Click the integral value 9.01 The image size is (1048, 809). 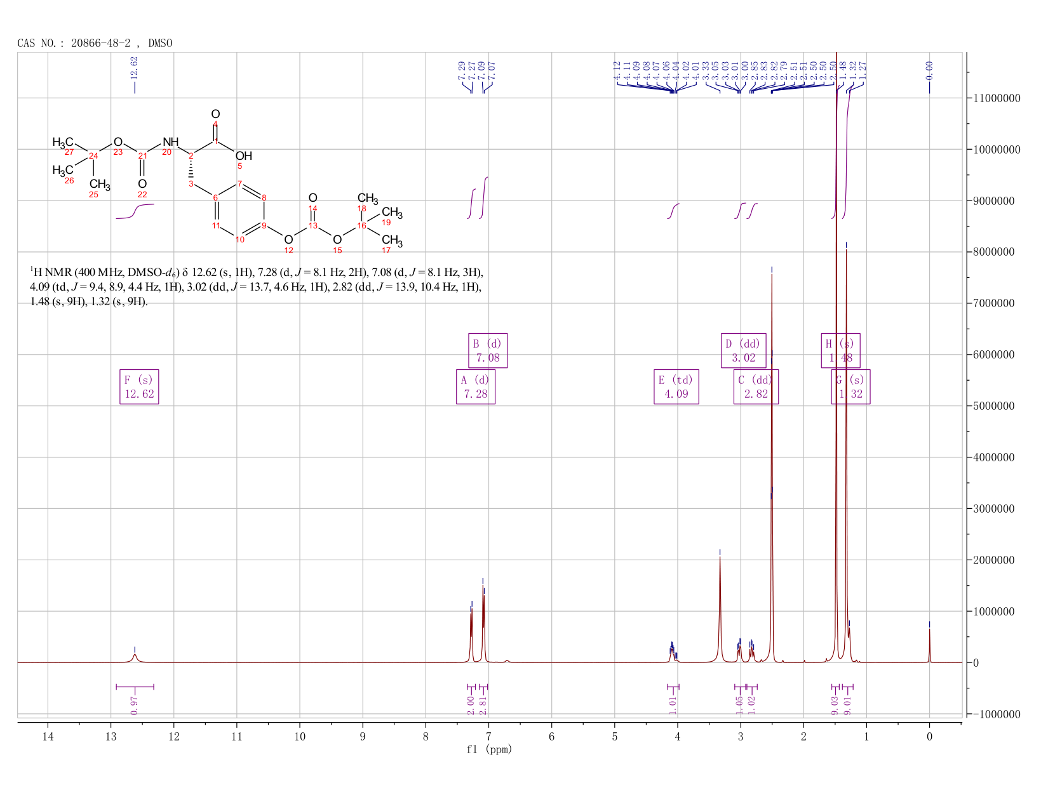click(847, 705)
